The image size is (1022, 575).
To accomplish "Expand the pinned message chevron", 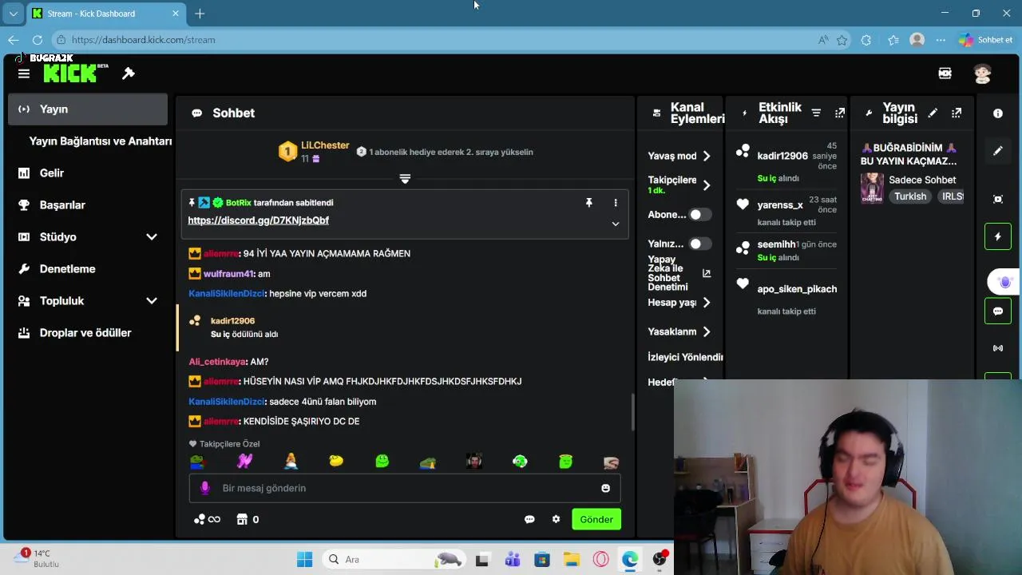I will [x=616, y=224].
